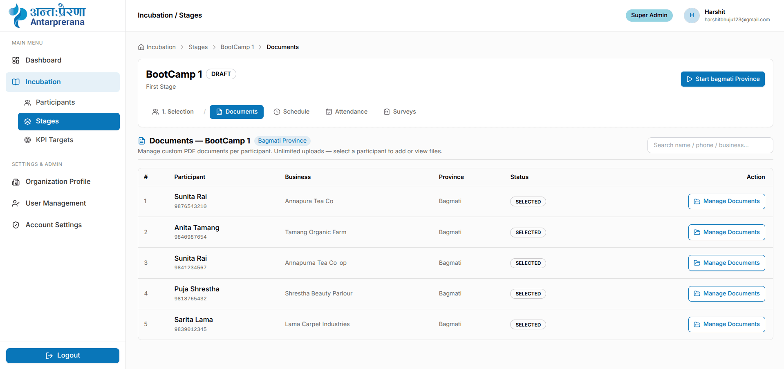
Task: Open the Attendance tab
Action: tap(347, 112)
